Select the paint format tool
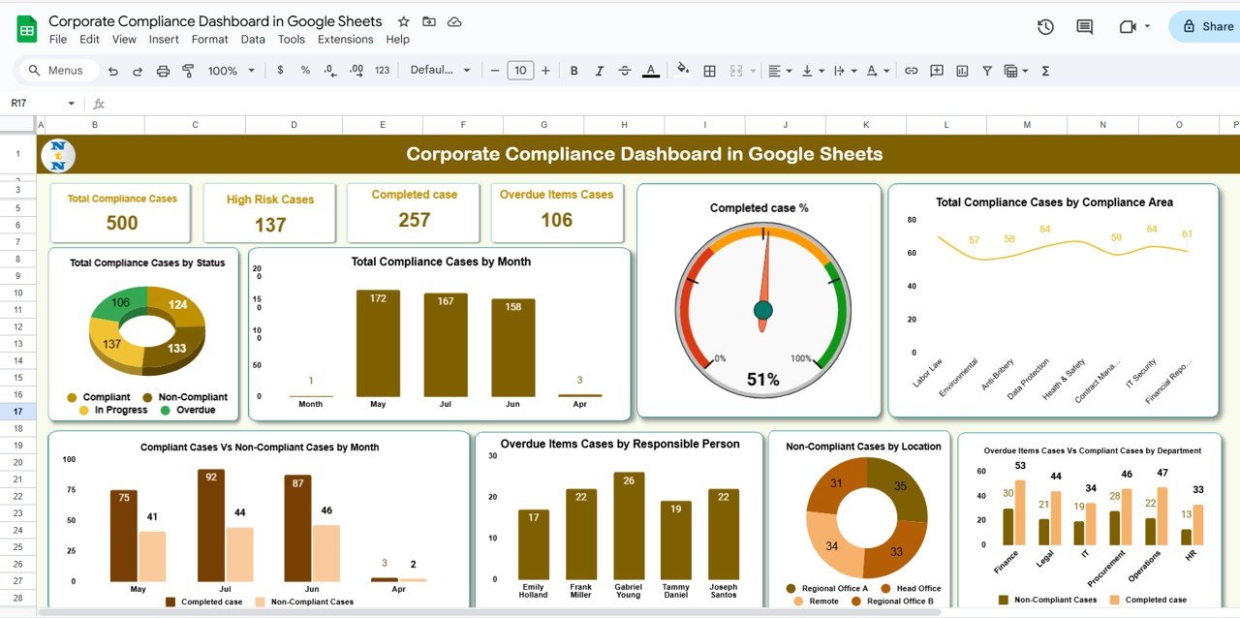This screenshot has width=1240, height=618. pyautogui.click(x=188, y=71)
